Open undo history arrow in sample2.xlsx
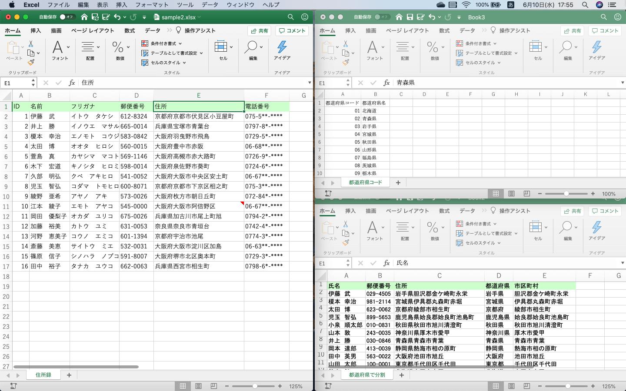 (x=125, y=17)
